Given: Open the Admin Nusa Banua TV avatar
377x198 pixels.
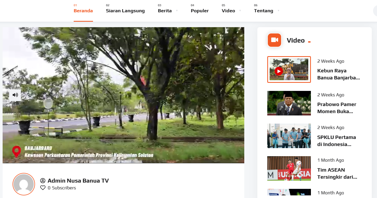Looking at the screenshot, I should [x=24, y=184].
